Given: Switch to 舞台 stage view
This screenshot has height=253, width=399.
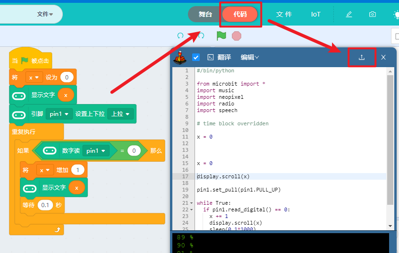Looking at the screenshot, I should [x=205, y=14].
